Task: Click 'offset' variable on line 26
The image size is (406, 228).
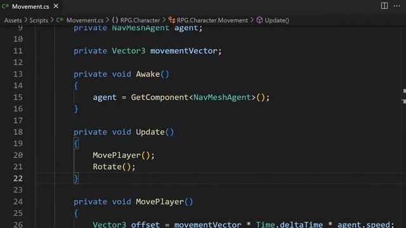Action: [145, 224]
